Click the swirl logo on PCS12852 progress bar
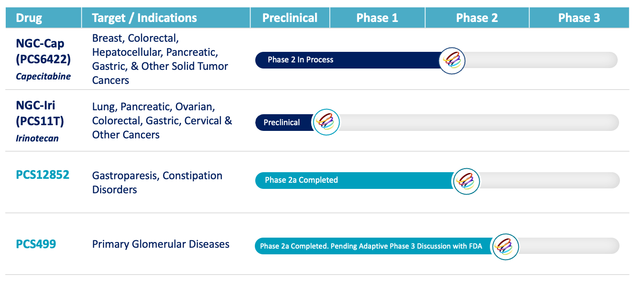The height and width of the screenshot is (282, 634). 466,181
